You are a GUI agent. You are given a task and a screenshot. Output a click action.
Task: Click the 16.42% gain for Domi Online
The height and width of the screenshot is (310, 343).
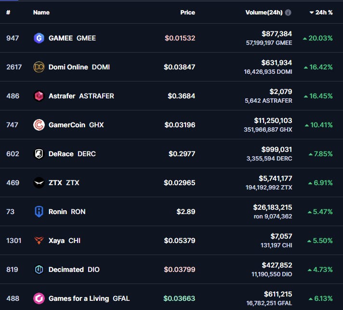[x=318, y=67]
